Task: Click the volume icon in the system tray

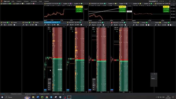Action: point(161,97)
